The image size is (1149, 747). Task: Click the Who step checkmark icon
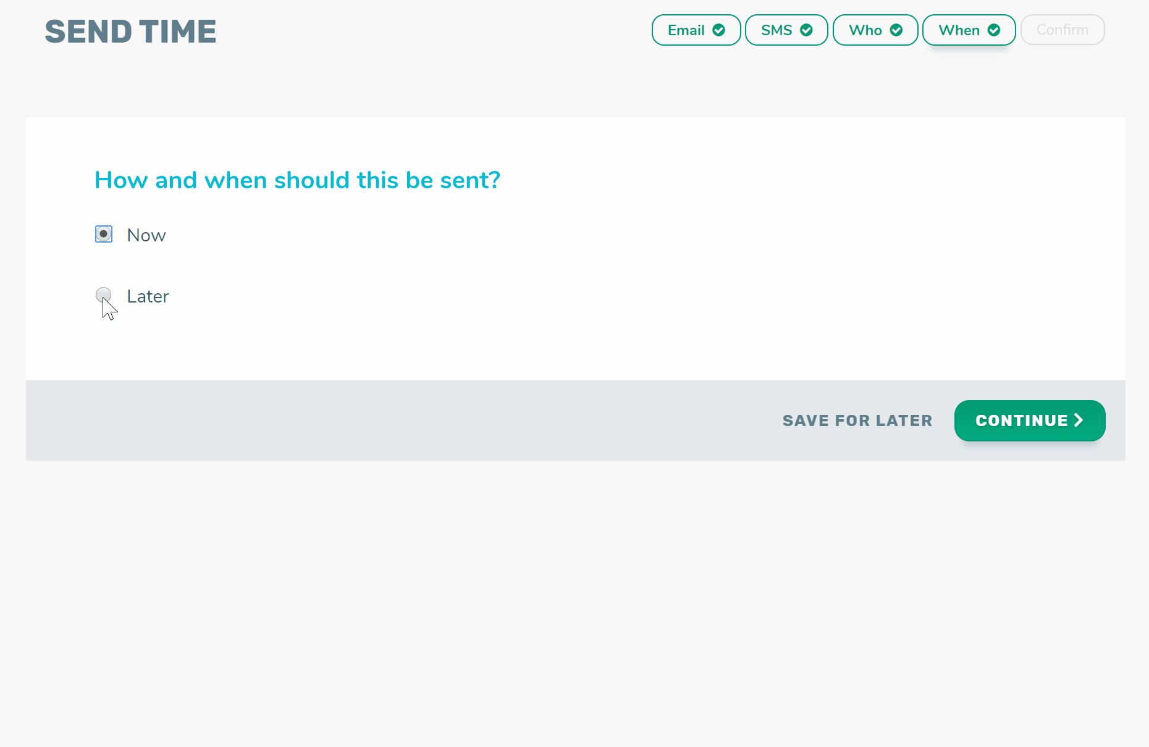tap(896, 30)
